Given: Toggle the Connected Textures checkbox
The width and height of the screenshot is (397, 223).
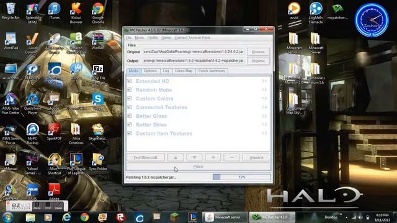Looking at the screenshot, I should 130,107.
